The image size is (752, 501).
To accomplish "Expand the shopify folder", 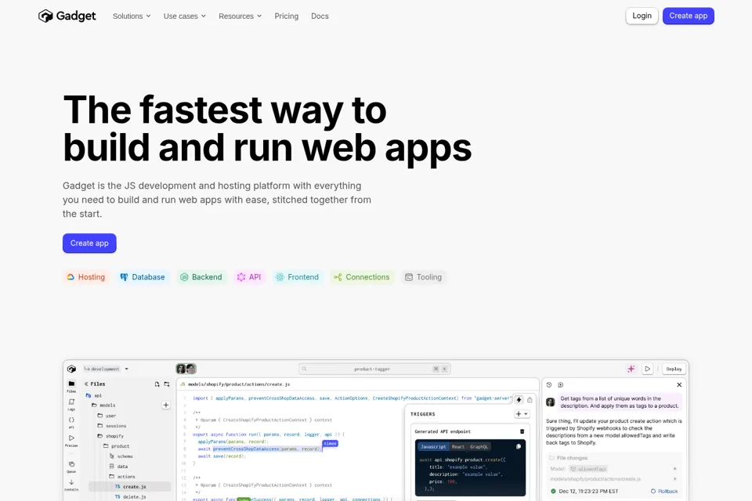I will tap(110, 436).
